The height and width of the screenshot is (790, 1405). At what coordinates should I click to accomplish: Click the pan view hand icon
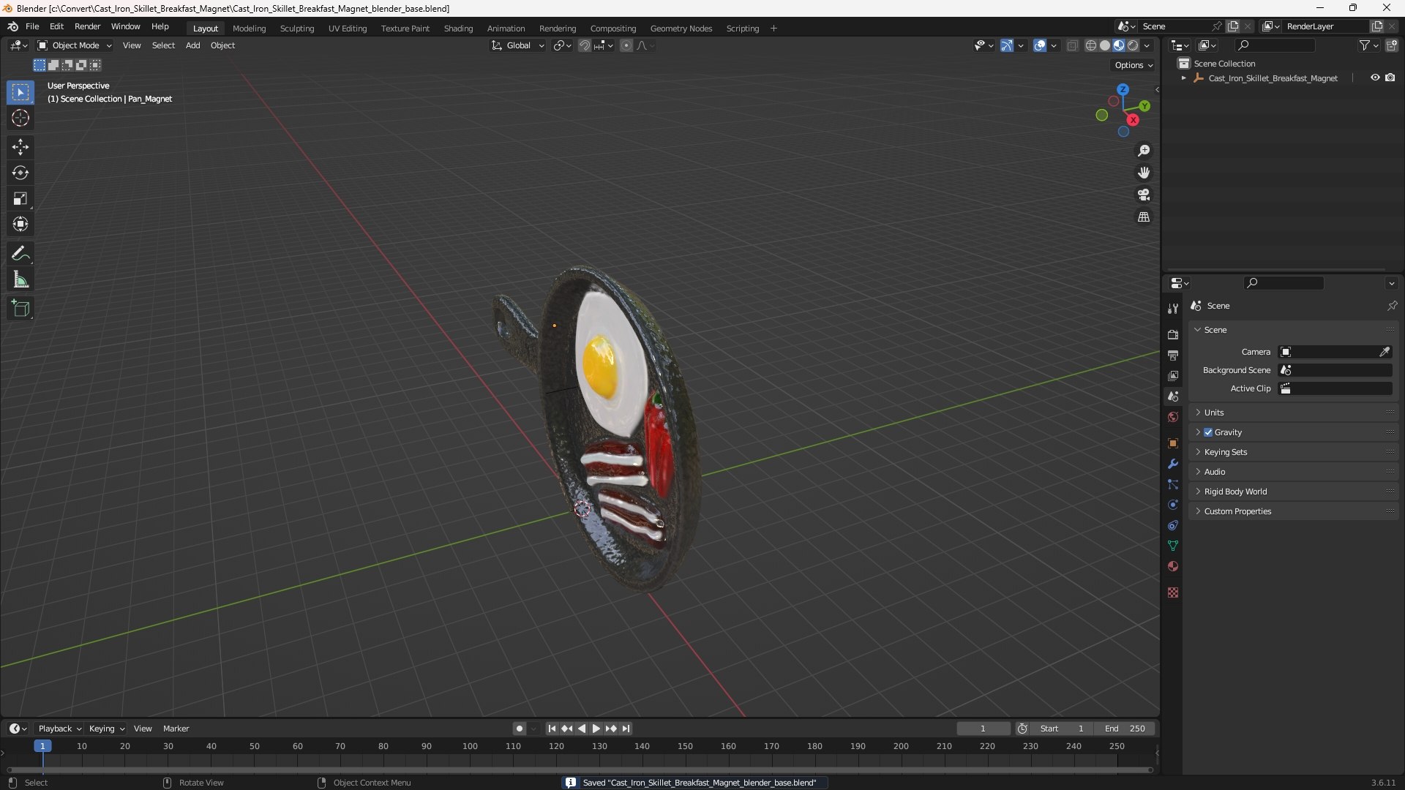[1144, 173]
